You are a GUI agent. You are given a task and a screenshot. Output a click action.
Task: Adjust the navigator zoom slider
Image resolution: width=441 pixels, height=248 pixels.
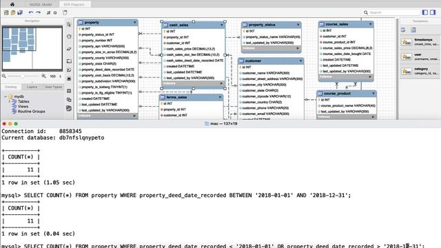point(23,76)
